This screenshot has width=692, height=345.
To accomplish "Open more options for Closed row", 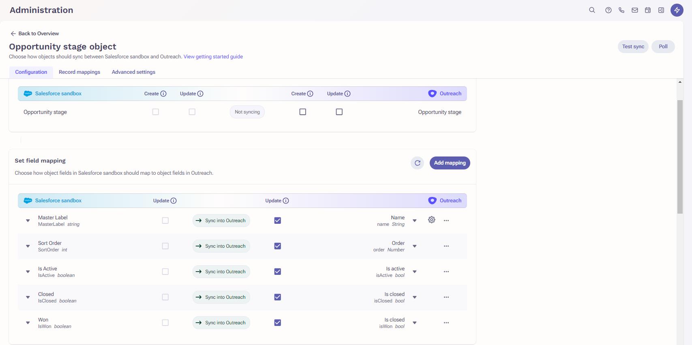I will point(446,297).
